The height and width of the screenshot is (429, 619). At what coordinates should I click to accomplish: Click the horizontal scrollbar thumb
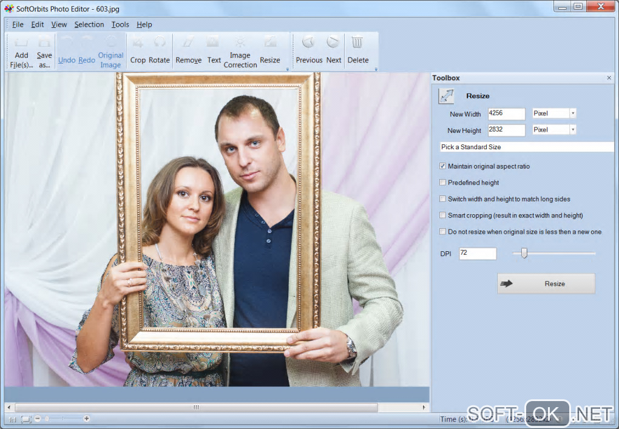tap(196, 407)
